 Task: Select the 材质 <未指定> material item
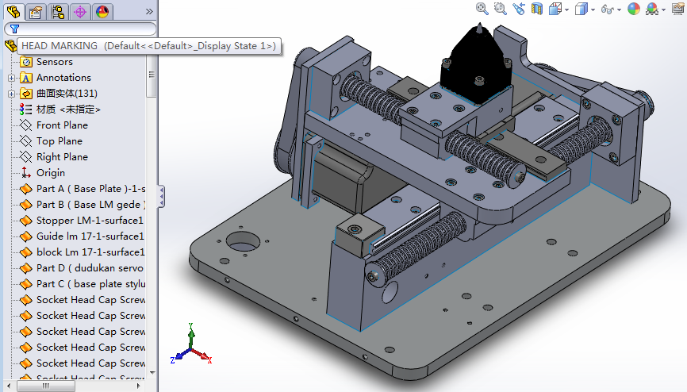click(60, 110)
